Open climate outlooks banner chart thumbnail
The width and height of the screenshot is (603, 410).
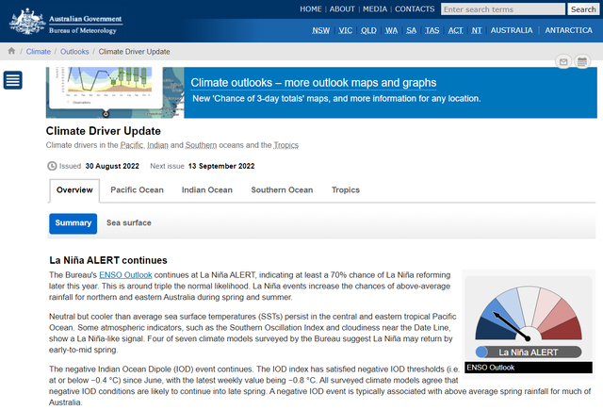(x=114, y=91)
